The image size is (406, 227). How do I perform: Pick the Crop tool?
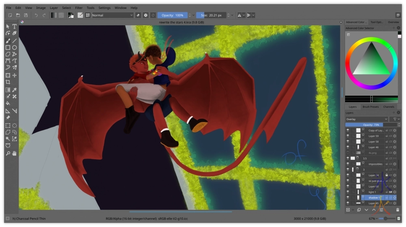pos(8,82)
